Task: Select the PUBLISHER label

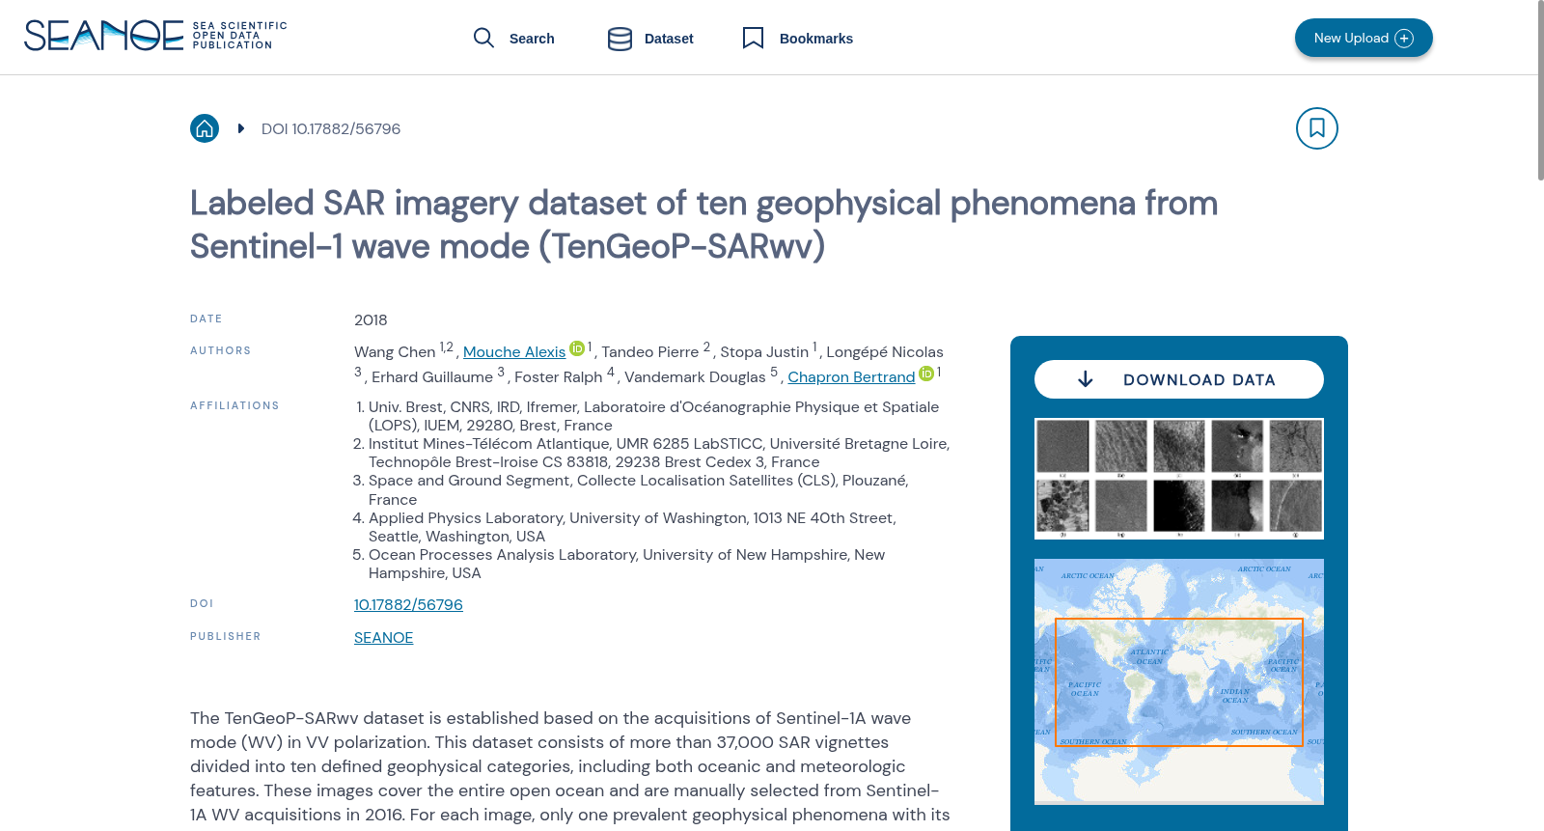Action: pos(226,637)
